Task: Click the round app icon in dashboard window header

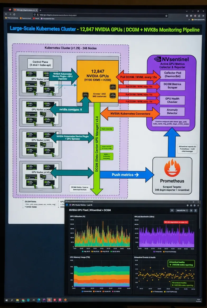Action: (x=67, y=205)
